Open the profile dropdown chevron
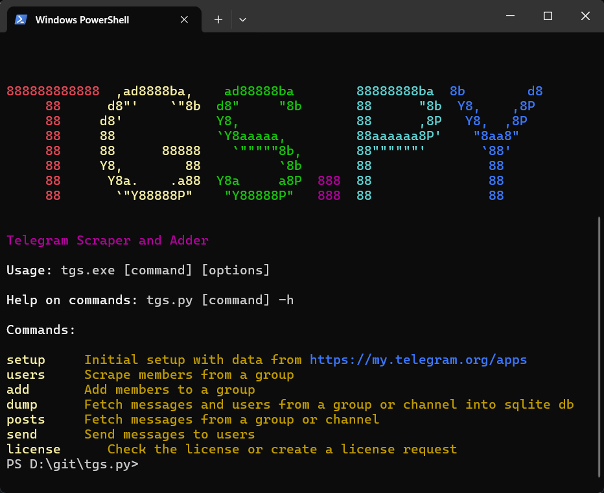 [x=242, y=19]
